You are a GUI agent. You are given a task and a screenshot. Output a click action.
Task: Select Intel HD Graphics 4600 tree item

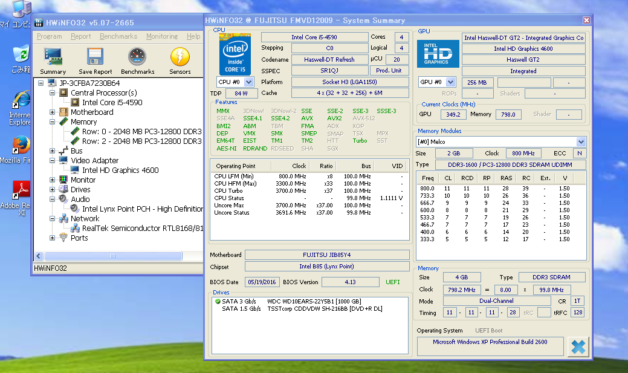click(120, 170)
